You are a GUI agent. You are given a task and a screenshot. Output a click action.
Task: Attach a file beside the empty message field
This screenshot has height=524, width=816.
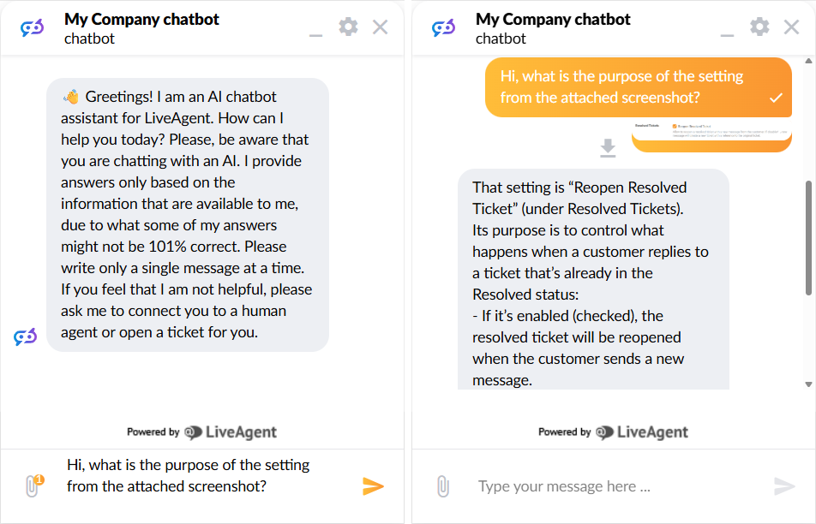pyautogui.click(x=443, y=486)
